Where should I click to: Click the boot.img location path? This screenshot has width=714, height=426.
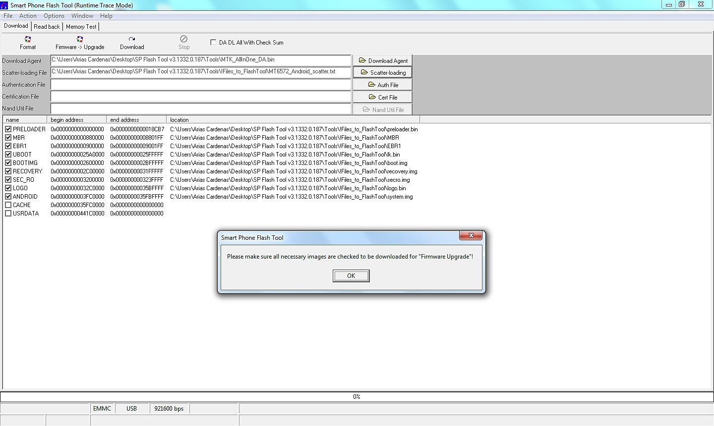pyautogui.click(x=289, y=163)
